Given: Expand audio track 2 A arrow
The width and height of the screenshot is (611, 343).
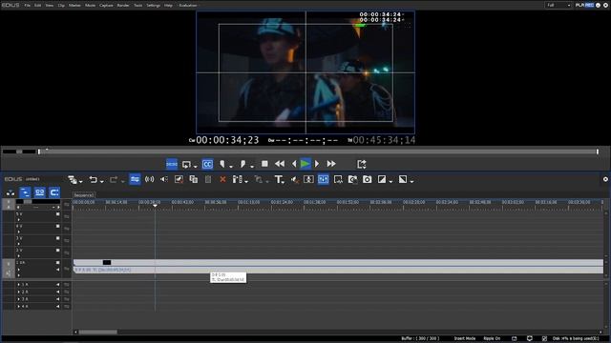Looking at the screenshot, I should pos(18,293).
